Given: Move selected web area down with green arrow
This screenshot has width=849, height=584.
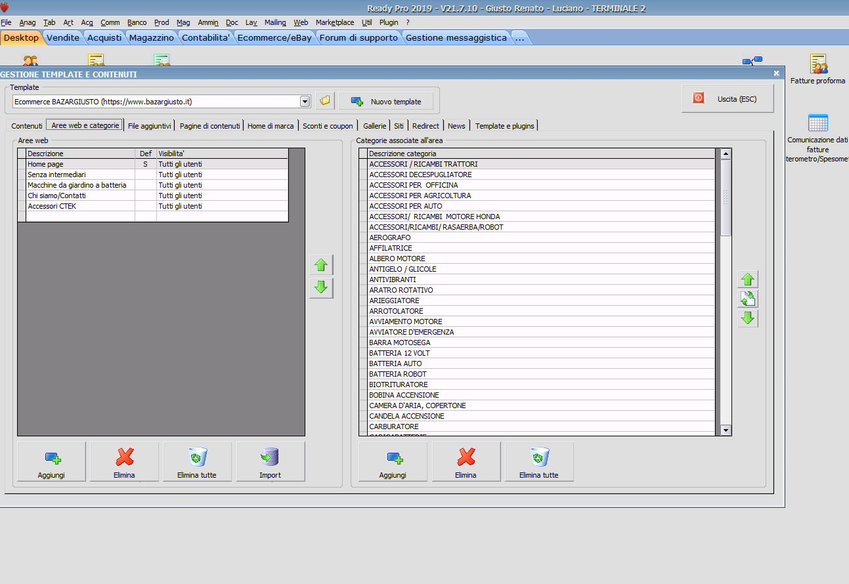Looking at the screenshot, I should 321,287.
